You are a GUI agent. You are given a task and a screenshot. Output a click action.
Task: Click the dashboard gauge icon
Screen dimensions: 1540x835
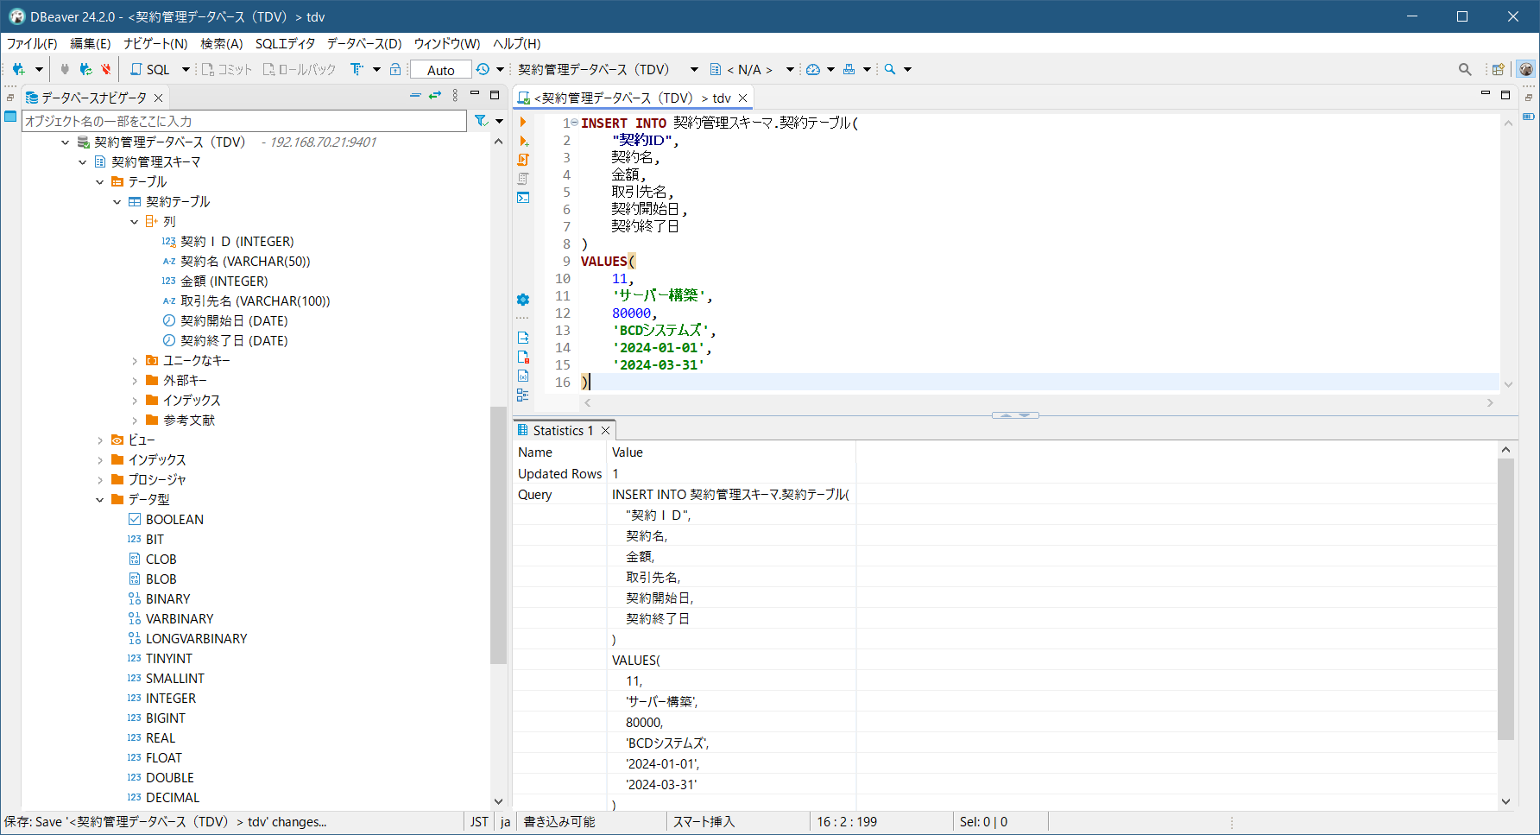coord(813,69)
